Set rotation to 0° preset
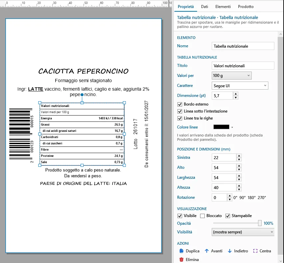This screenshot has height=263, width=284. click(235, 198)
